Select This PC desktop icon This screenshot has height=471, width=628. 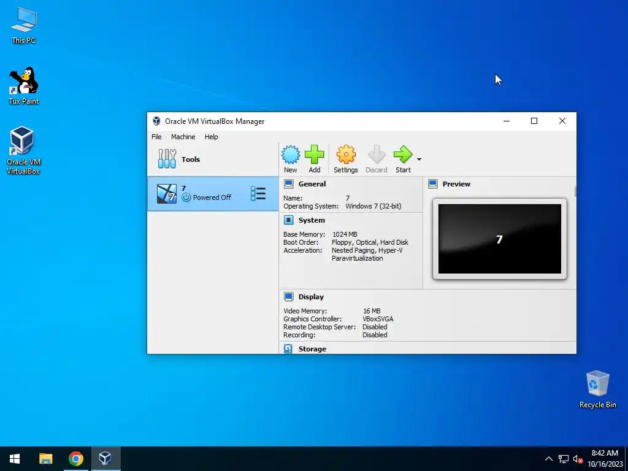click(x=24, y=25)
